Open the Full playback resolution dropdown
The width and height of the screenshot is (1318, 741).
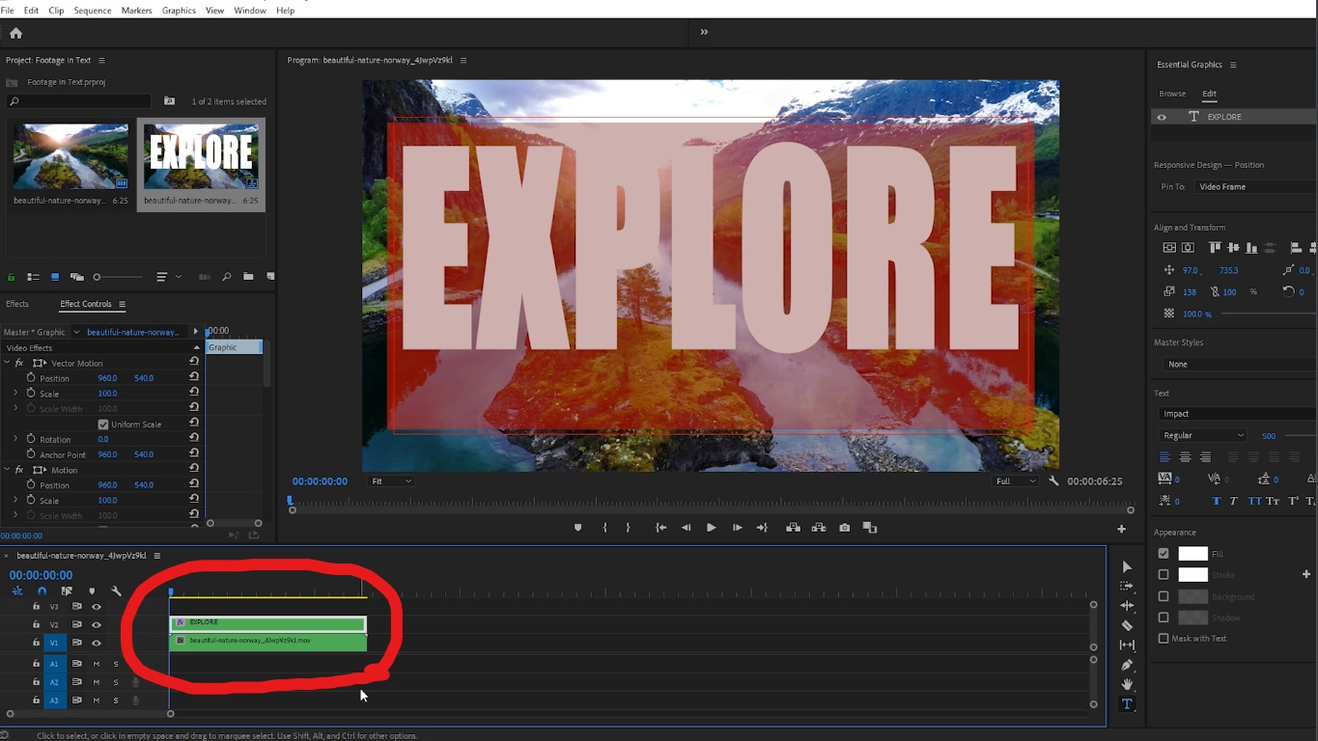tap(1016, 480)
